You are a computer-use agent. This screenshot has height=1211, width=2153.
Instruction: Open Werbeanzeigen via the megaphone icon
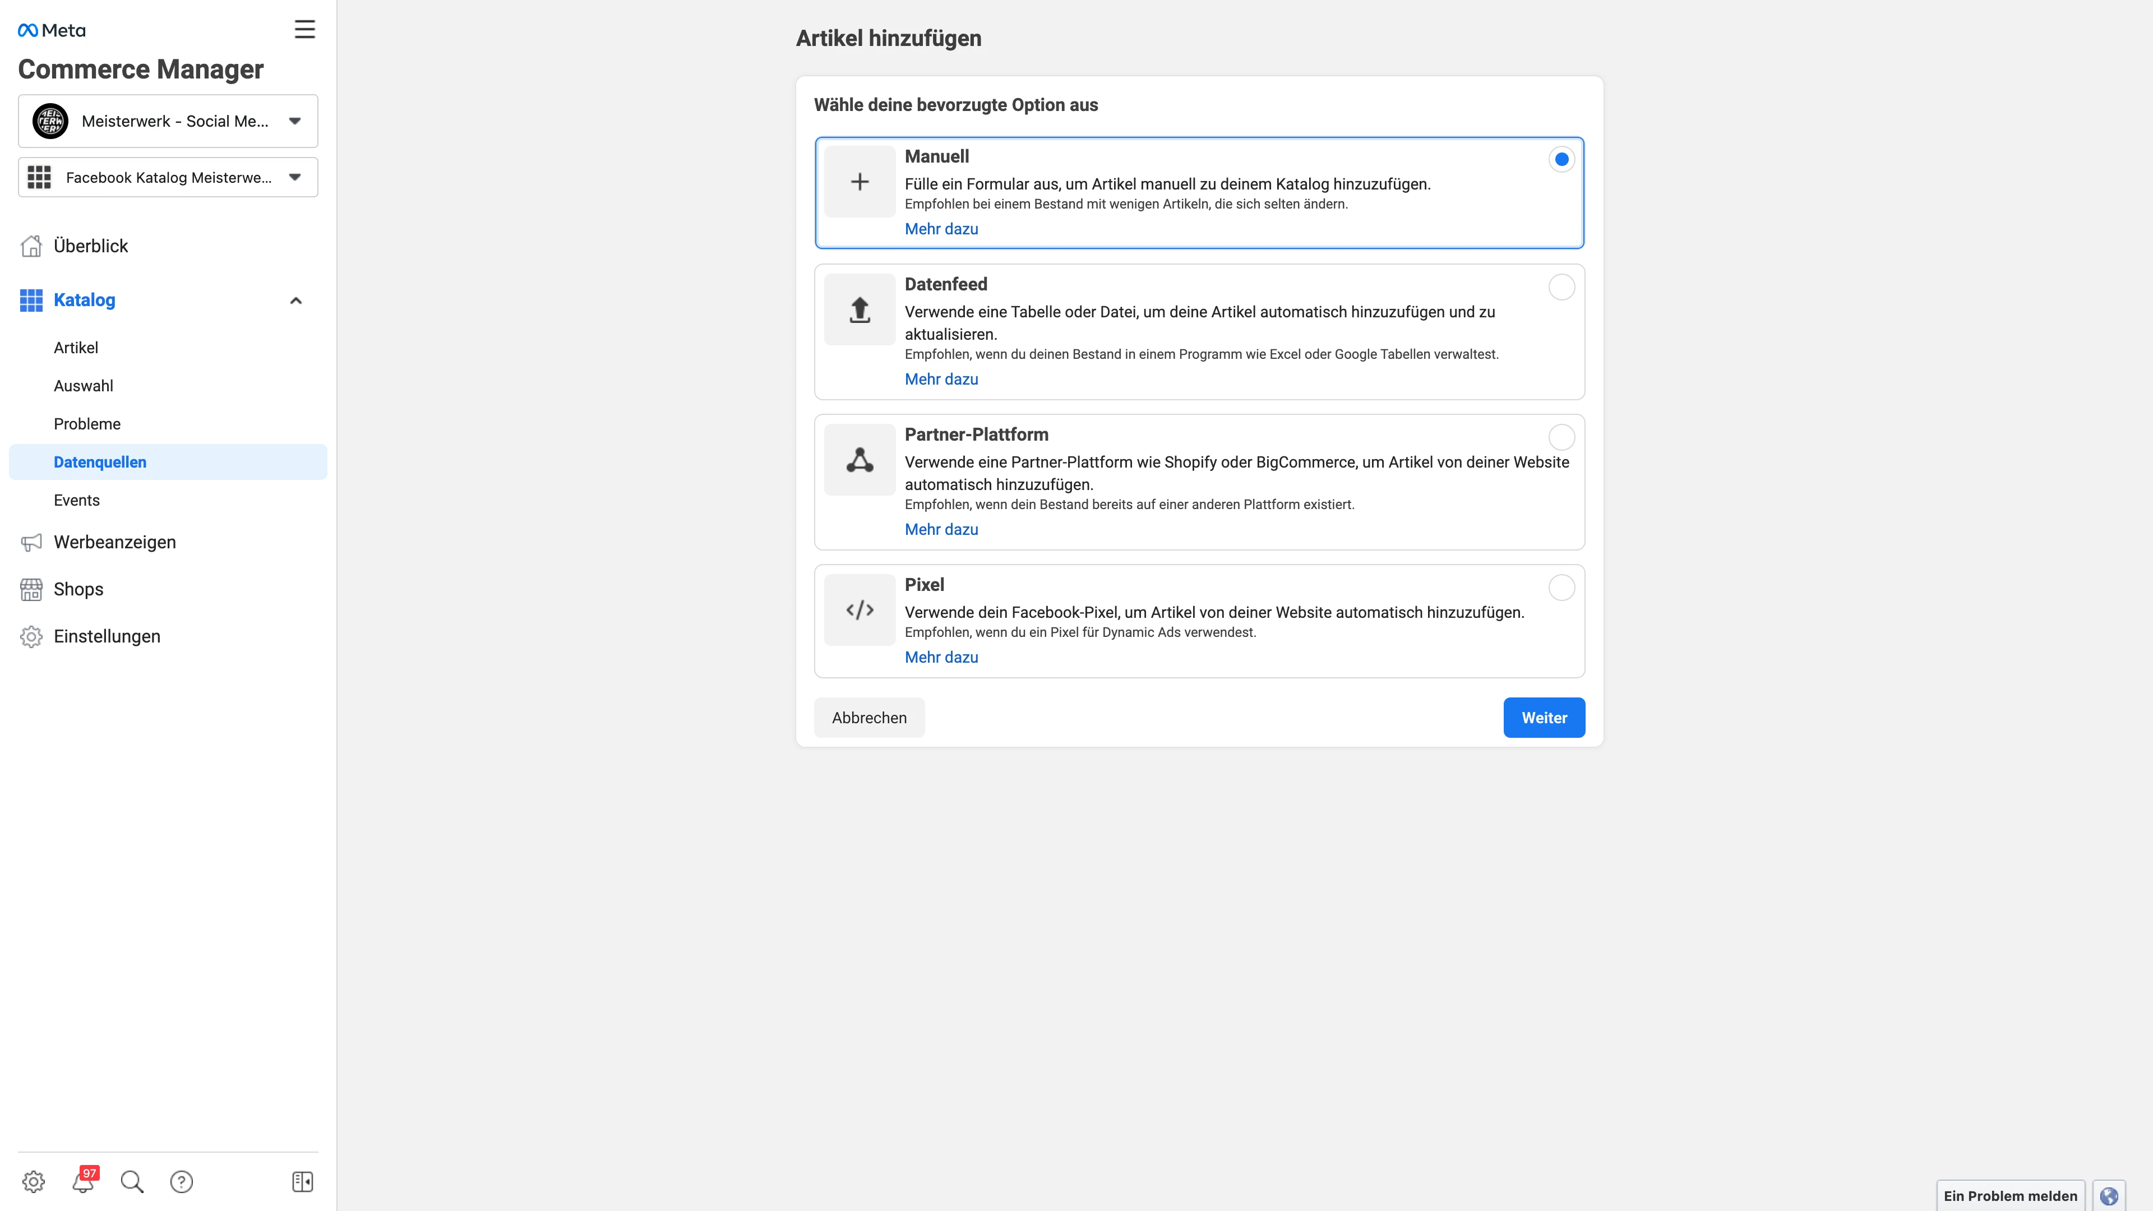pyautogui.click(x=31, y=542)
